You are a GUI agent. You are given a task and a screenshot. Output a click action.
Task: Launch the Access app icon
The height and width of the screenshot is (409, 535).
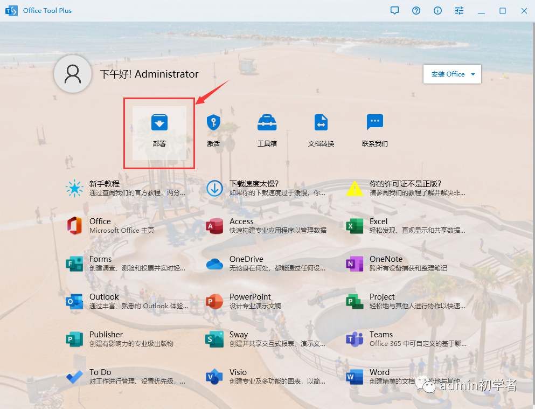(214, 226)
